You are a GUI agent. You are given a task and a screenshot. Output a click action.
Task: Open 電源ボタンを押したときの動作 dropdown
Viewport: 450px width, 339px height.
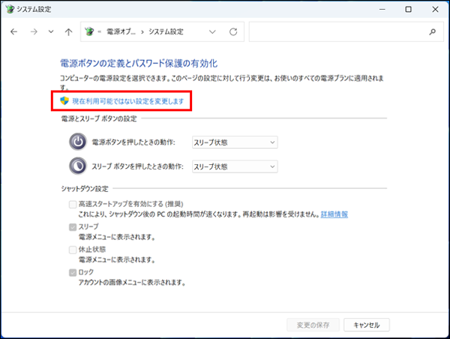234,142
